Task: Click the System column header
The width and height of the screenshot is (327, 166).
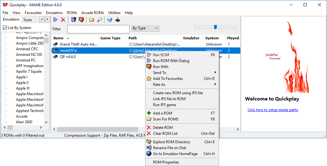Action: (214, 38)
